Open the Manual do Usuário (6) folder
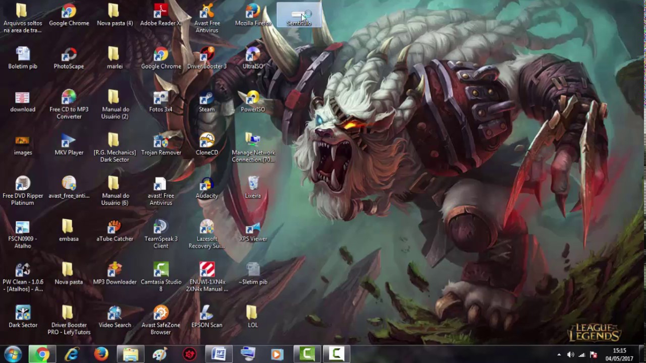646x363 pixels. pyautogui.click(x=115, y=191)
